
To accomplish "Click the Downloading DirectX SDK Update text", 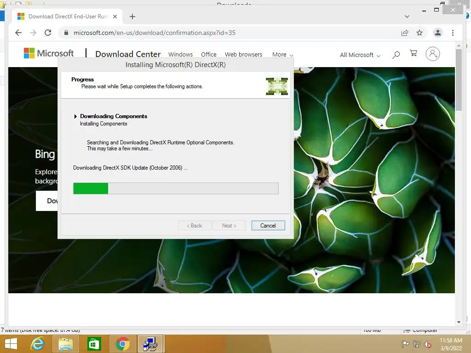I will [130, 168].
